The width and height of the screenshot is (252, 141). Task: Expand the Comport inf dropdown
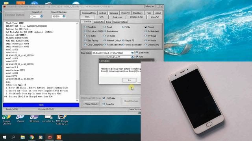pyautogui.click(x=42, y=16)
